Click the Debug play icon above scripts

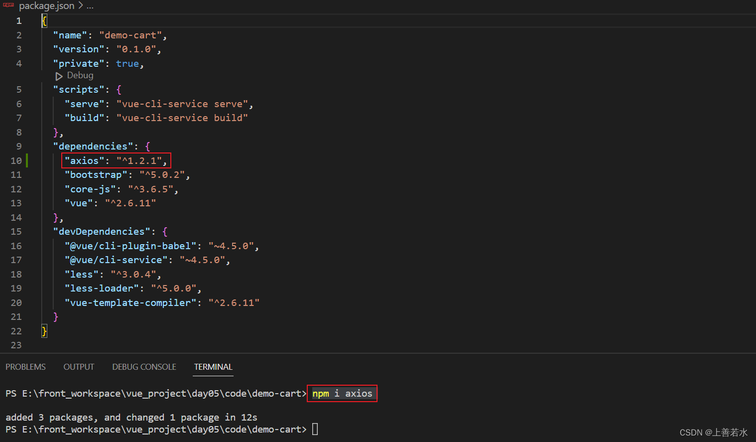[59, 76]
